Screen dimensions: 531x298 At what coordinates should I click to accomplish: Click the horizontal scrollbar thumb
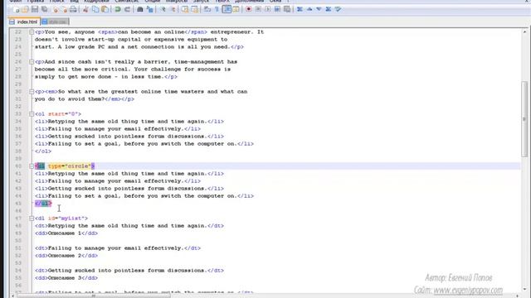click(x=94, y=296)
